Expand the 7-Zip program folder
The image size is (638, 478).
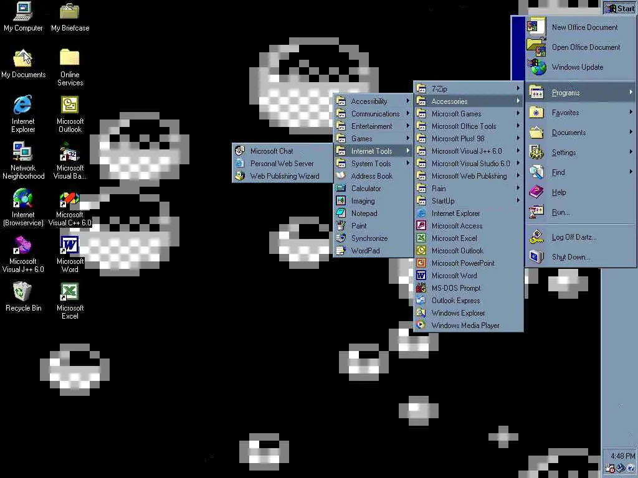click(469, 88)
